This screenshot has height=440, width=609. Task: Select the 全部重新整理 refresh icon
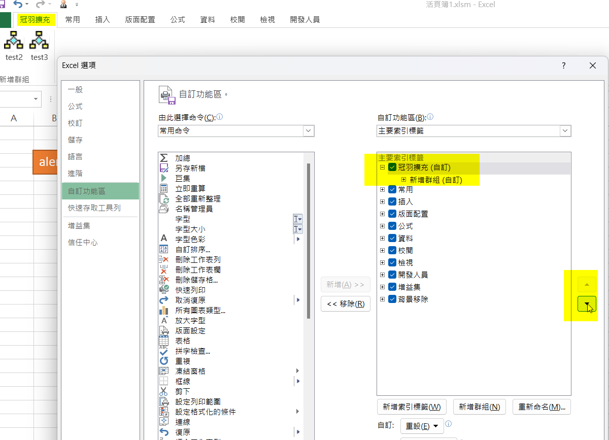click(x=164, y=198)
